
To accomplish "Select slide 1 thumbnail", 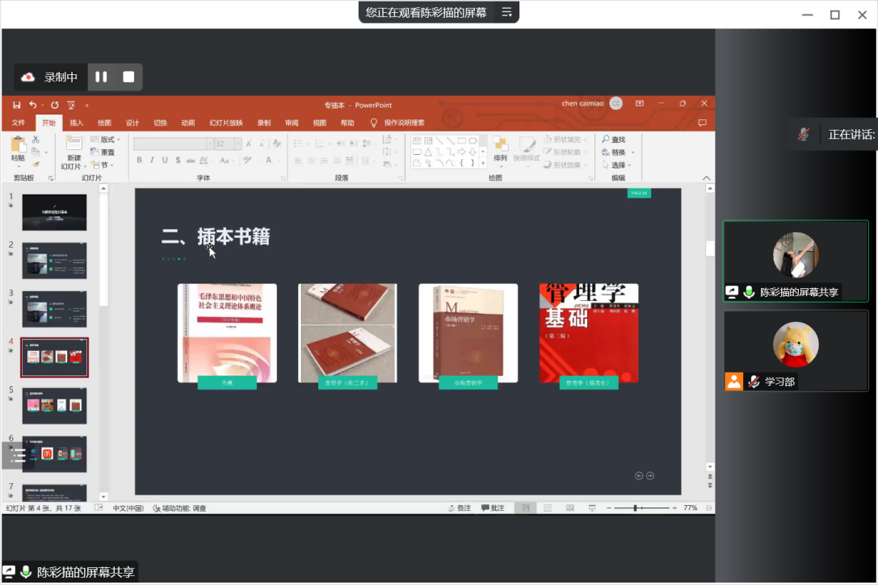I will 54,212.
